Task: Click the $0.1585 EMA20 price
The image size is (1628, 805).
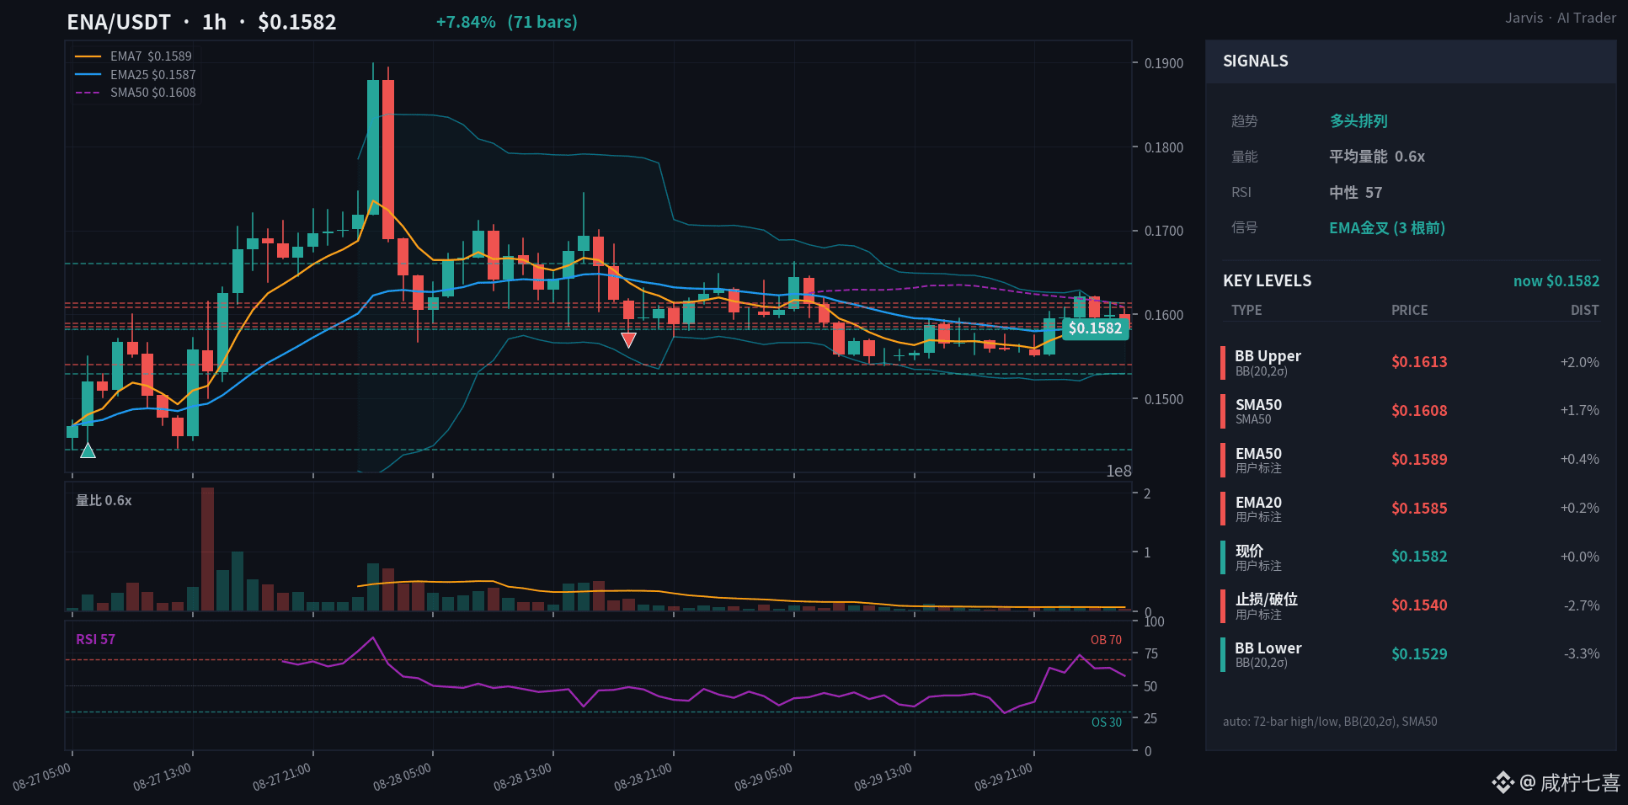Action: tap(1419, 509)
